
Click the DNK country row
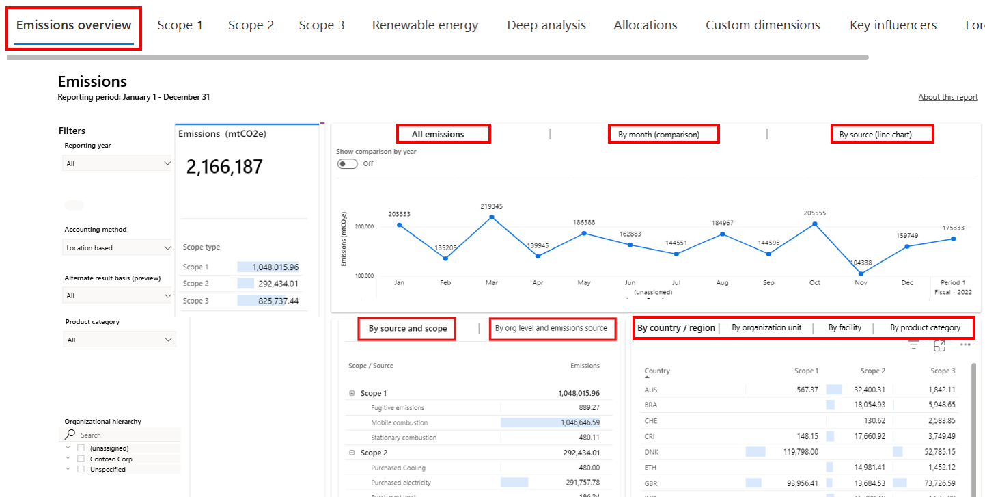[x=801, y=452]
